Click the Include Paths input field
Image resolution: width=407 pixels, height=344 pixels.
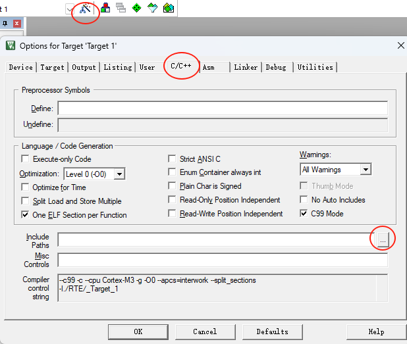[x=216, y=239]
